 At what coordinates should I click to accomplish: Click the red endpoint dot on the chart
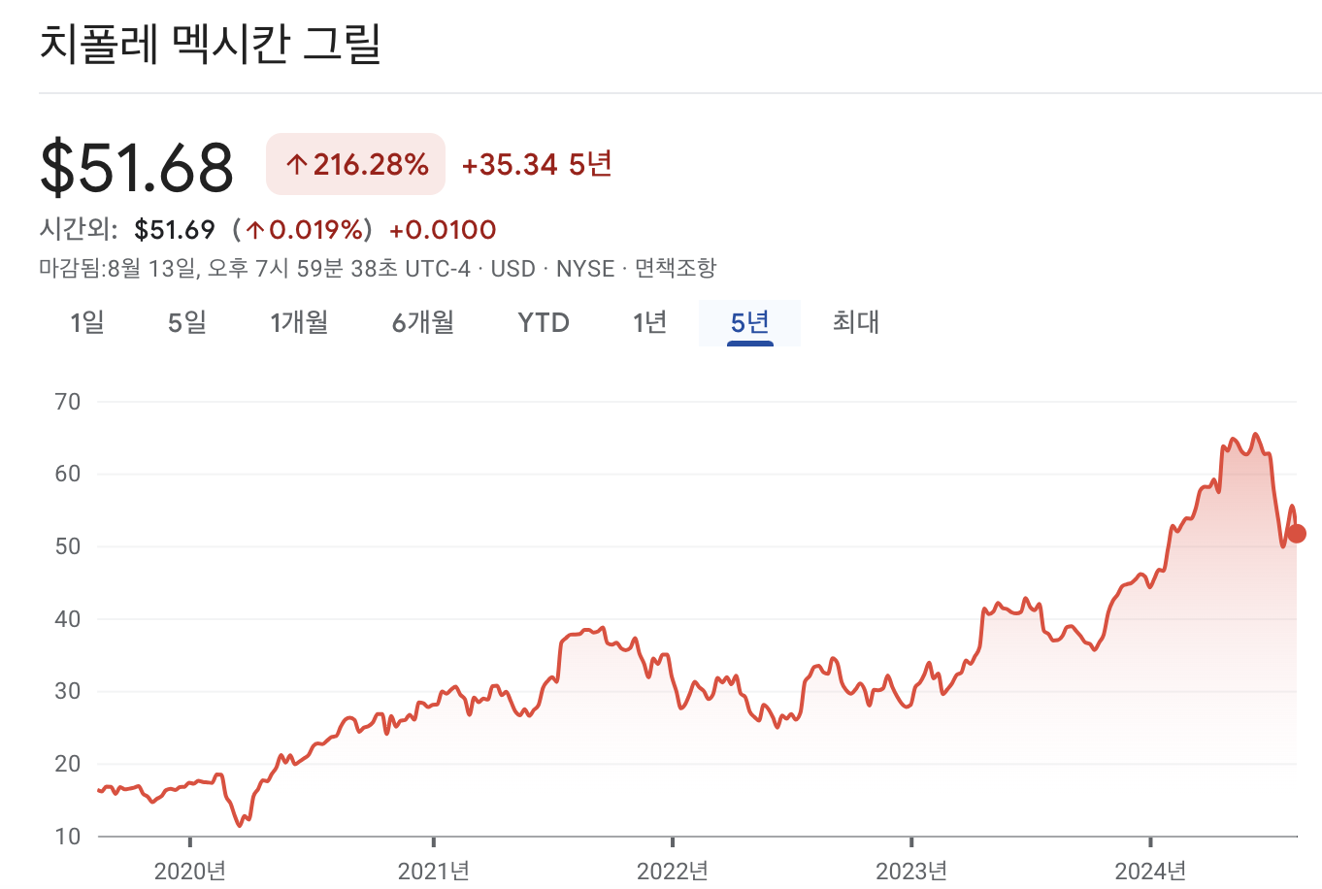tap(1296, 533)
